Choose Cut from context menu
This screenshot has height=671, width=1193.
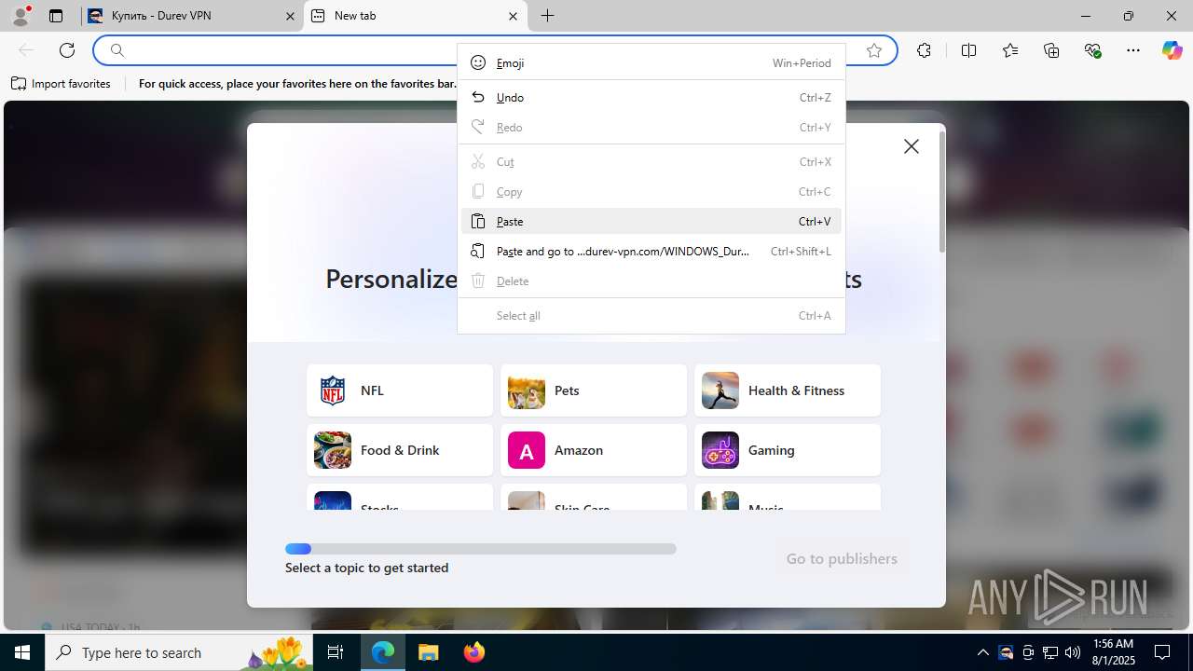651,161
